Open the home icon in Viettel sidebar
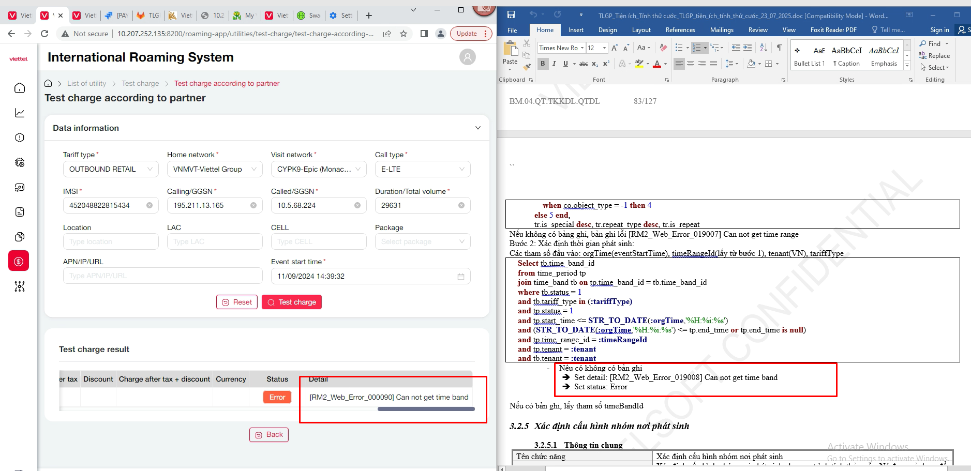The width and height of the screenshot is (971, 471). click(x=20, y=88)
